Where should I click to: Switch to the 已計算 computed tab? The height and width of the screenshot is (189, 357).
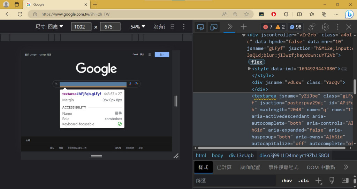[224, 167]
